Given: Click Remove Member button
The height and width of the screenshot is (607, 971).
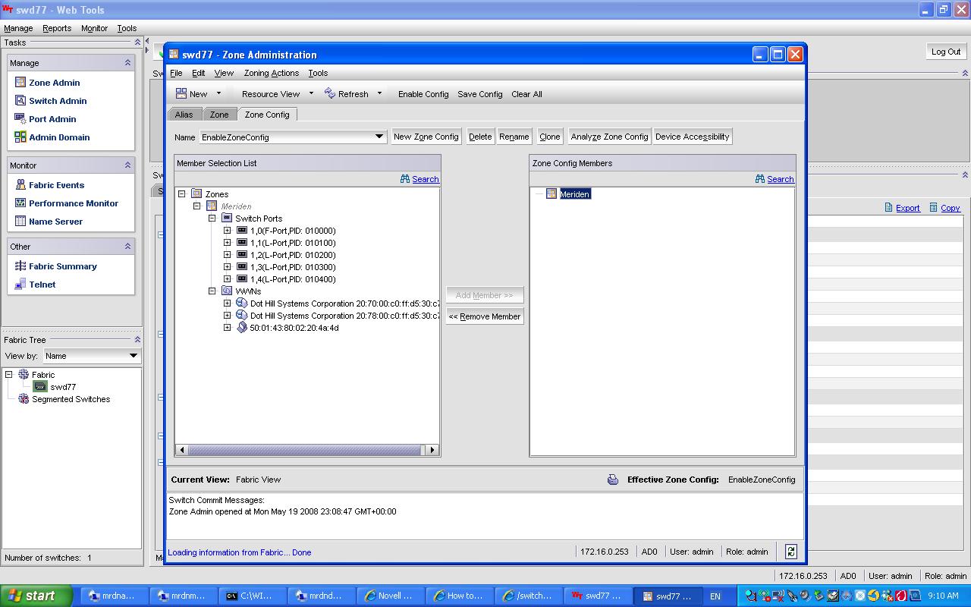Looking at the screenshot, I should [485, 316].
